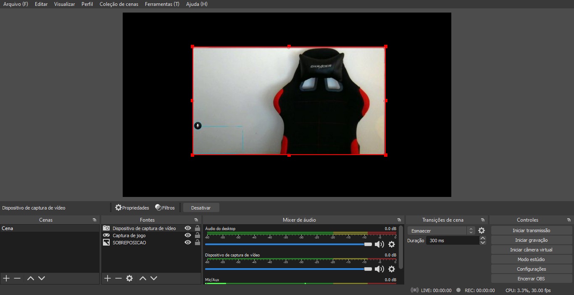Open Dispositivo de captura de vídeo audio settings gear

(392, 269)
